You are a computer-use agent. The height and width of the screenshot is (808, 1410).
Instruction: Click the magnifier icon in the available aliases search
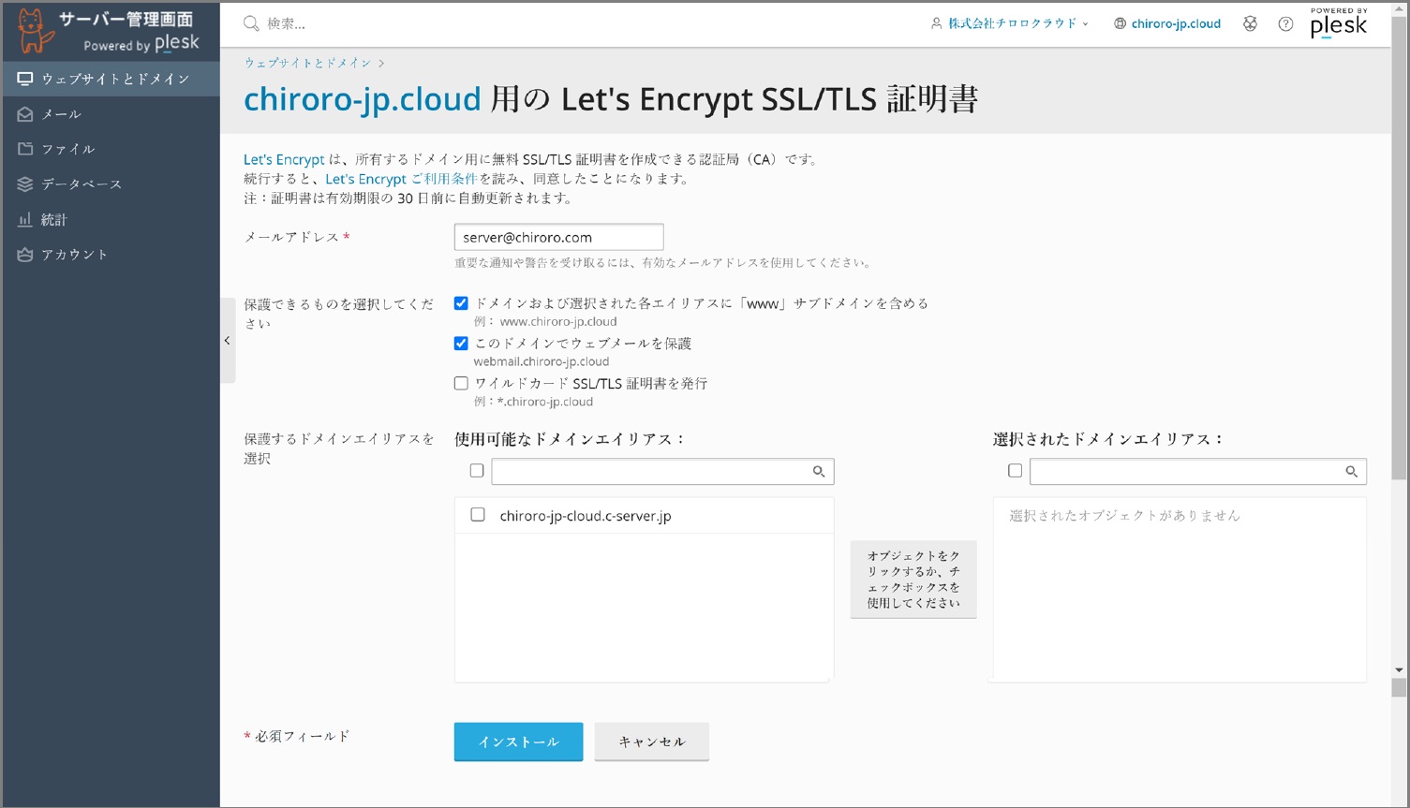point(819,472)
